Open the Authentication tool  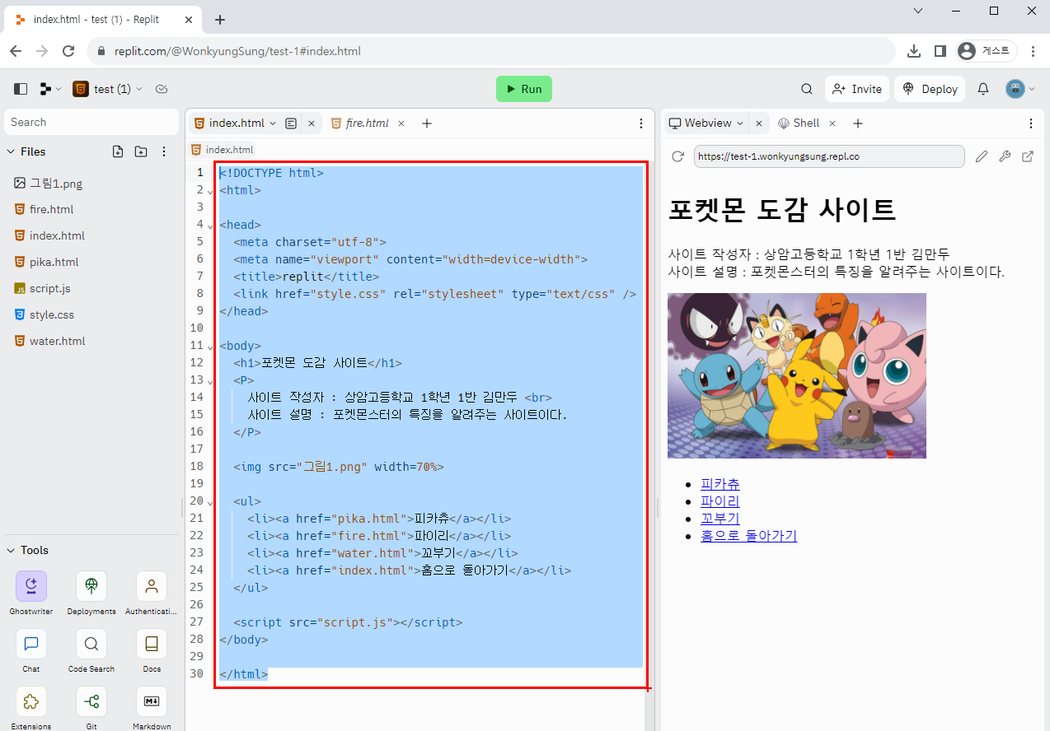click(152, 593)
